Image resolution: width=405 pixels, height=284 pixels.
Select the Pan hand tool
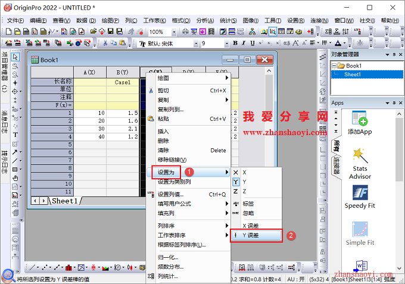(15, 178)
